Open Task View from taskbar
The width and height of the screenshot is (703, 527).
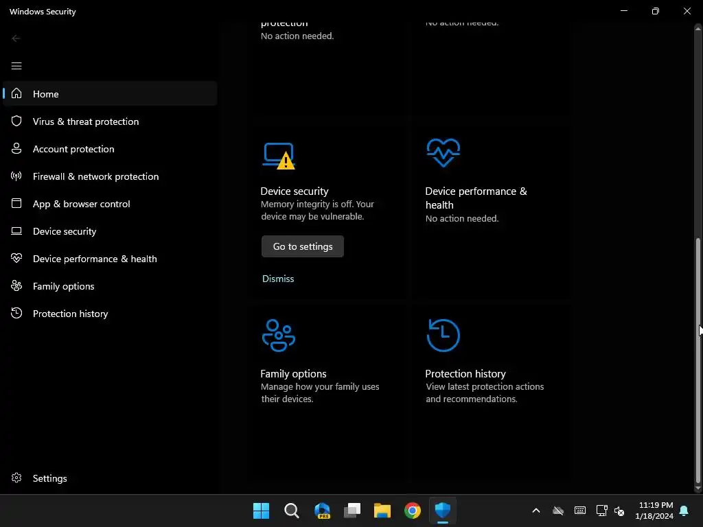[352, 511]
